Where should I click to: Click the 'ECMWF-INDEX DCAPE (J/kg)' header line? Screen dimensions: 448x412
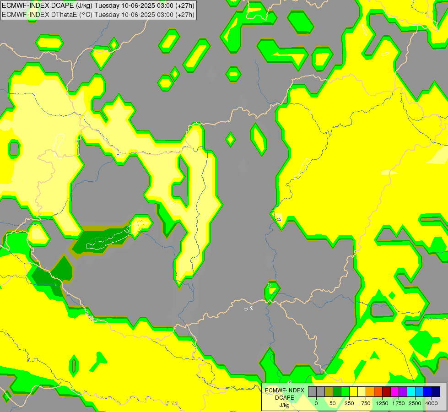[x=98, y=5]
